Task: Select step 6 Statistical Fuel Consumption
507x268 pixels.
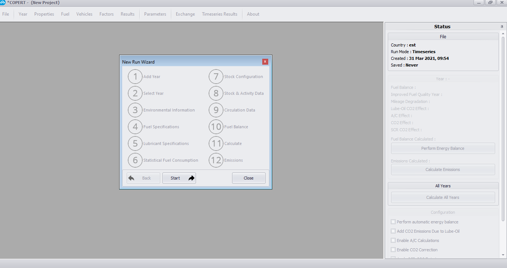Action: tap(136, 160)
